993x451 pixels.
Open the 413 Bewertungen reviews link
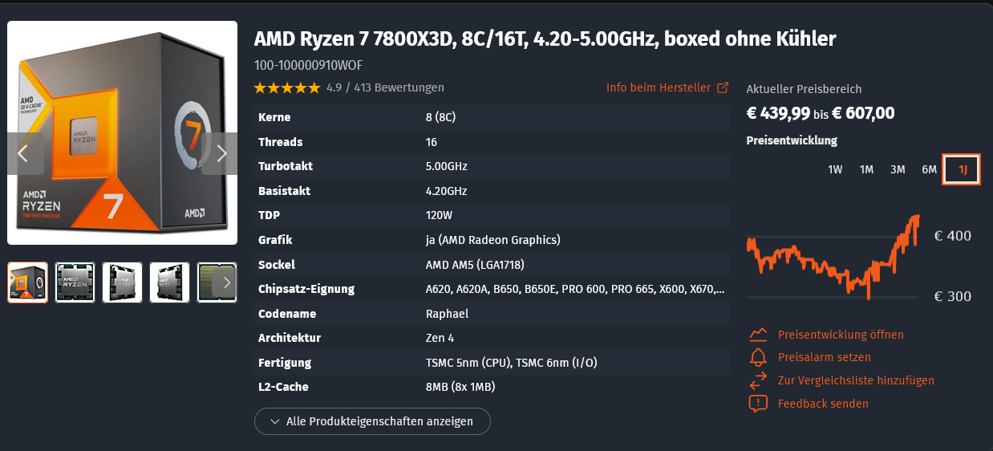pos(399,87)
